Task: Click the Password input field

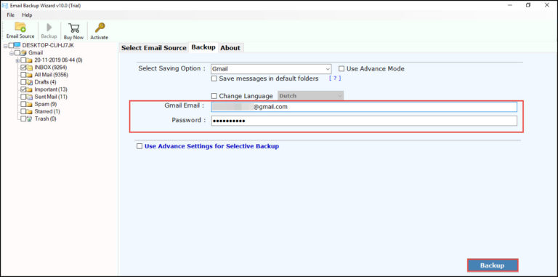Action: tap(364, 121)
